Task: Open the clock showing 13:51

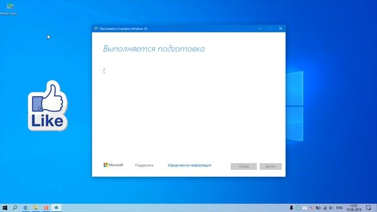Action: tap(353, 208)
